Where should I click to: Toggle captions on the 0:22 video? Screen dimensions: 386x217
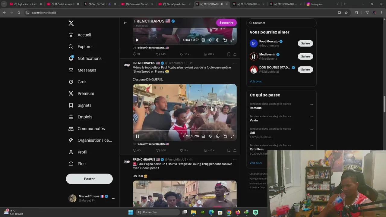tap(203, 136)
